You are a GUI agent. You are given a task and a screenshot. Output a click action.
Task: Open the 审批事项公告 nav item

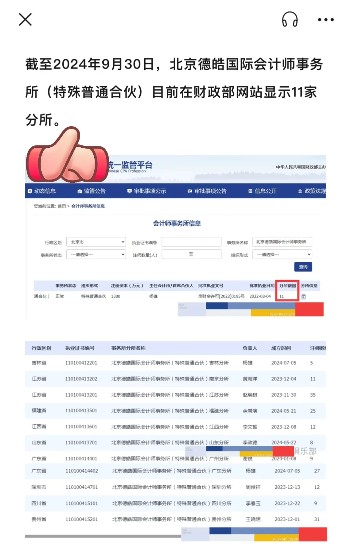(x=207, y=191)
